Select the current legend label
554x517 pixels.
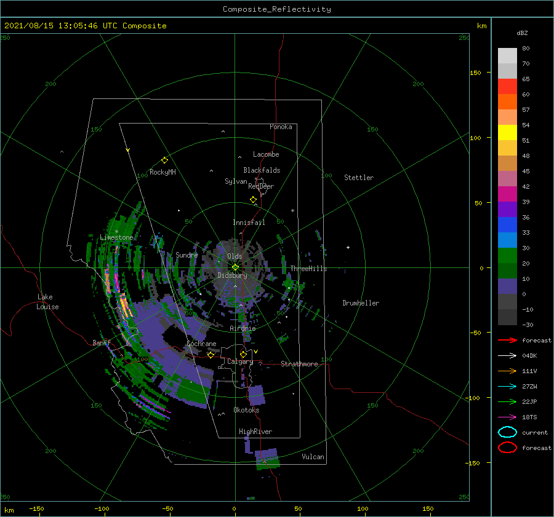click(535, 433)
